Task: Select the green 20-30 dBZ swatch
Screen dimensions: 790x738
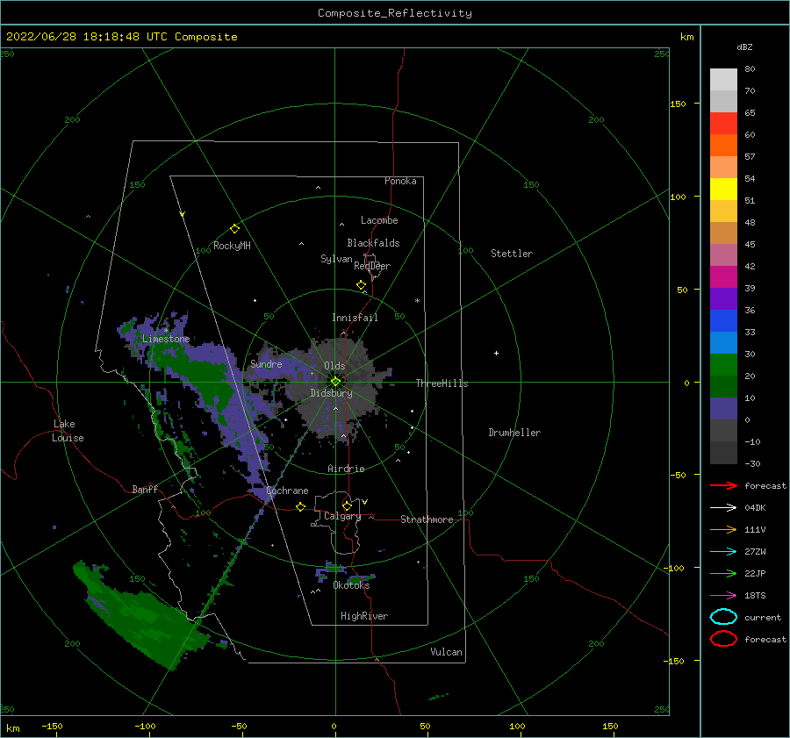Action: [x=723, y=365]
